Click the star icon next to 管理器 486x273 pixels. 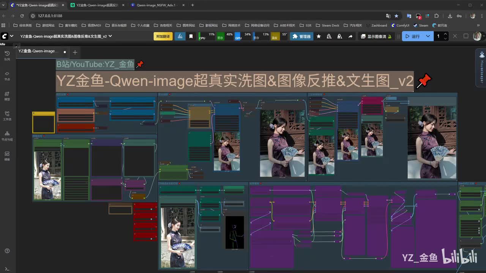coord(319,36)
